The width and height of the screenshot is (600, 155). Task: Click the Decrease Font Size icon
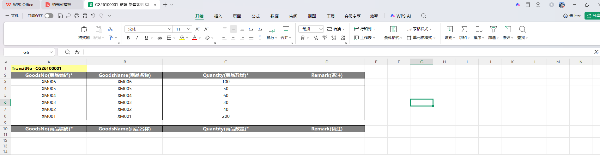pos(206,29)
